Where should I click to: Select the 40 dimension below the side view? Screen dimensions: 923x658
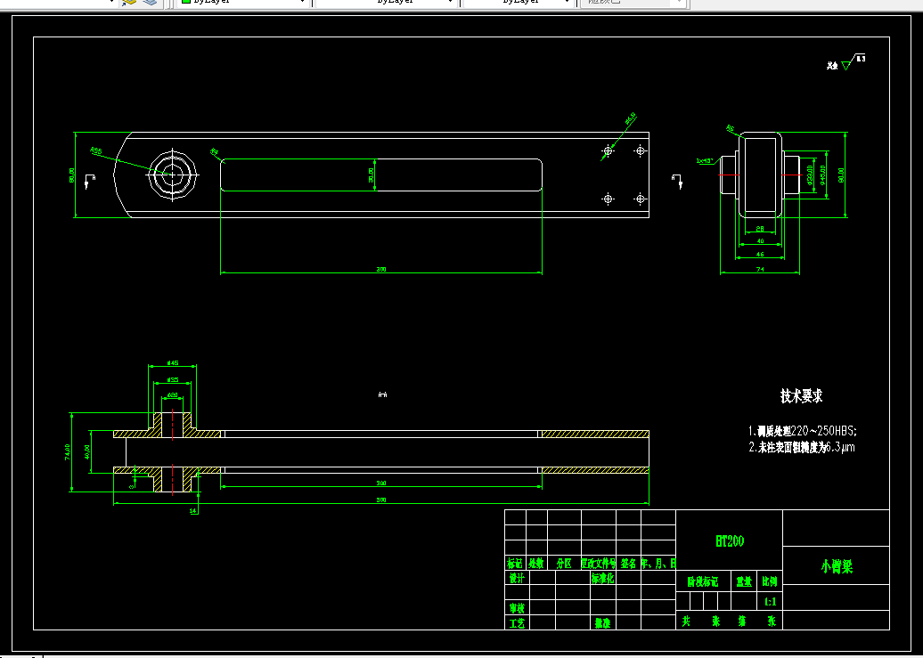pyautogui.click(x=759, y=241)
